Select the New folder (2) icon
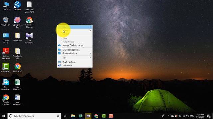Viewport: 213px width, 119px height. click(x=17, y=54)
